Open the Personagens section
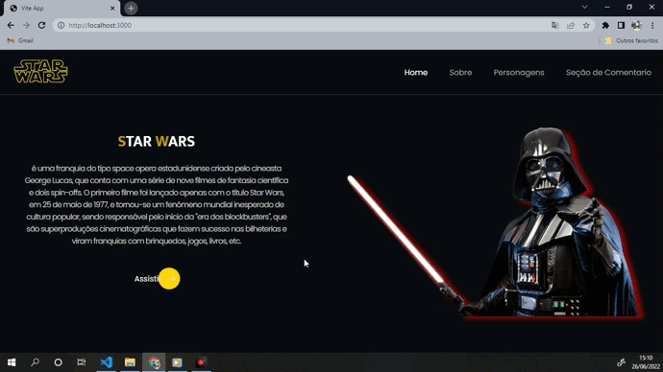The image size is (663, 372). coord(519,73)
